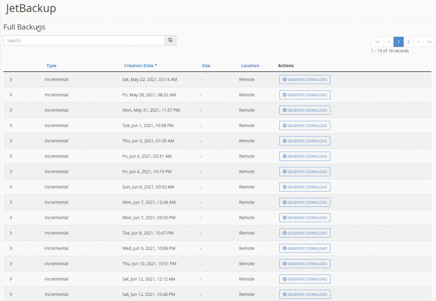Click the search magnifier icon button

tap(170, 40)
